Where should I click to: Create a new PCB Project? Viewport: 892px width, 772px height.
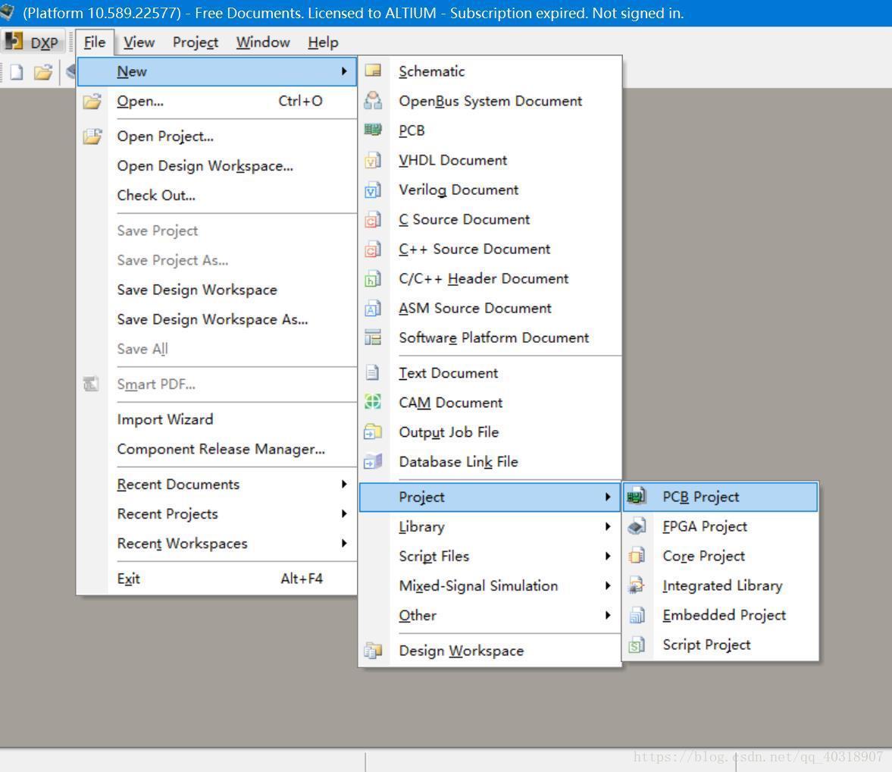(x=721, y=497)
